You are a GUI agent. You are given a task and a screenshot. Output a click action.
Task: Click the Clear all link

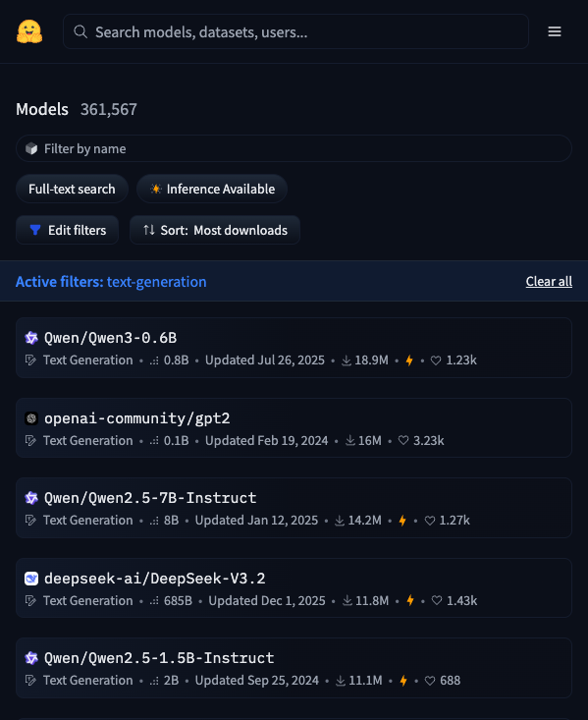tap(549, 282)
